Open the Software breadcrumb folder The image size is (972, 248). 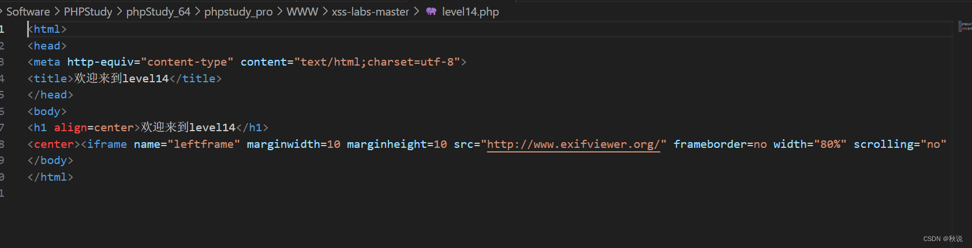pos(28,12)
